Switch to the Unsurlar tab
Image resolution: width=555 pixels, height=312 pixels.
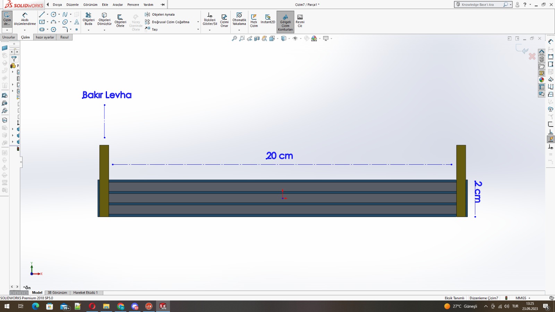9,37
